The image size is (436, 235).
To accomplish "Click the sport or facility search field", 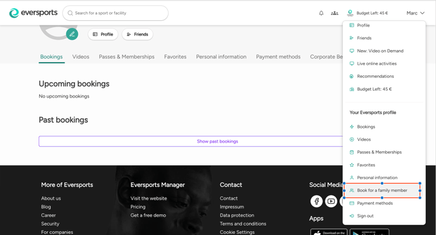I will pyautogui.click(x=115, y=13).
